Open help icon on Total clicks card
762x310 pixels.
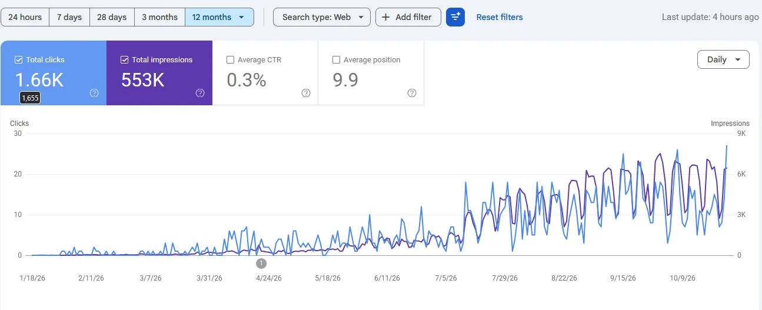[94, 93]
